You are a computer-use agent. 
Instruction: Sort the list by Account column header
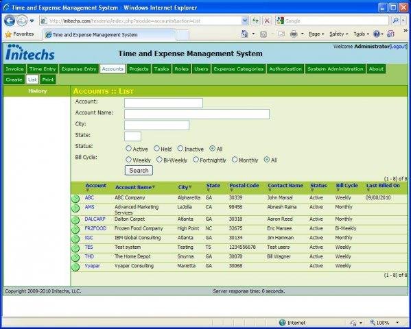95,186
